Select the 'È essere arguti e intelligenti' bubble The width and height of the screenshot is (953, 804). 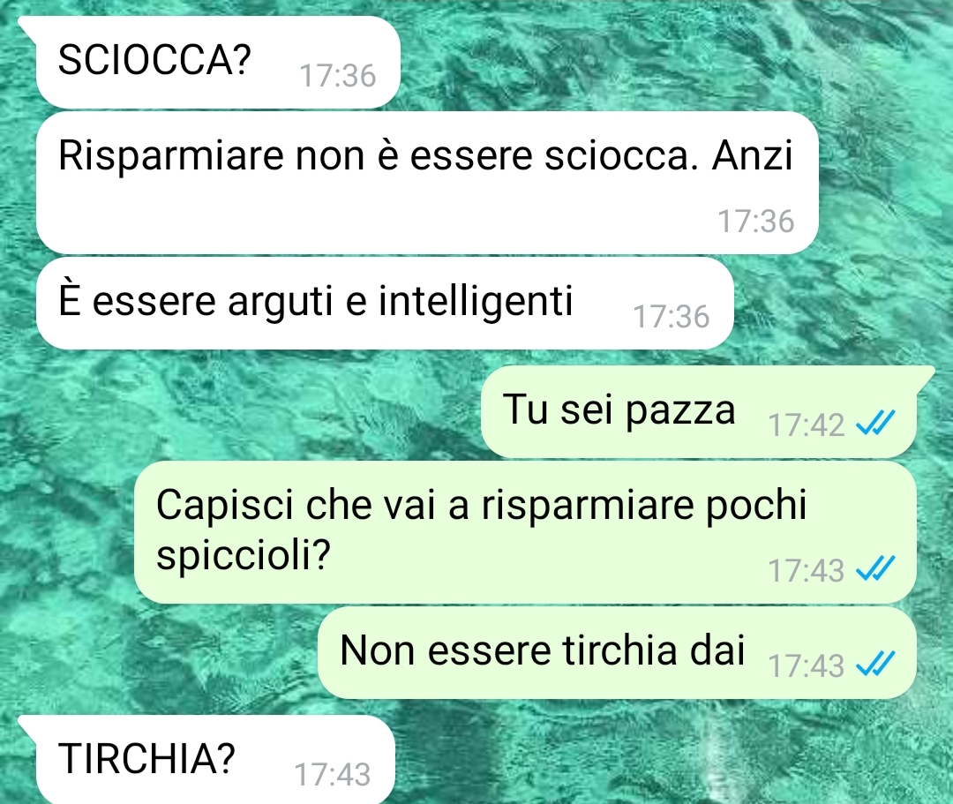(385, 304)
